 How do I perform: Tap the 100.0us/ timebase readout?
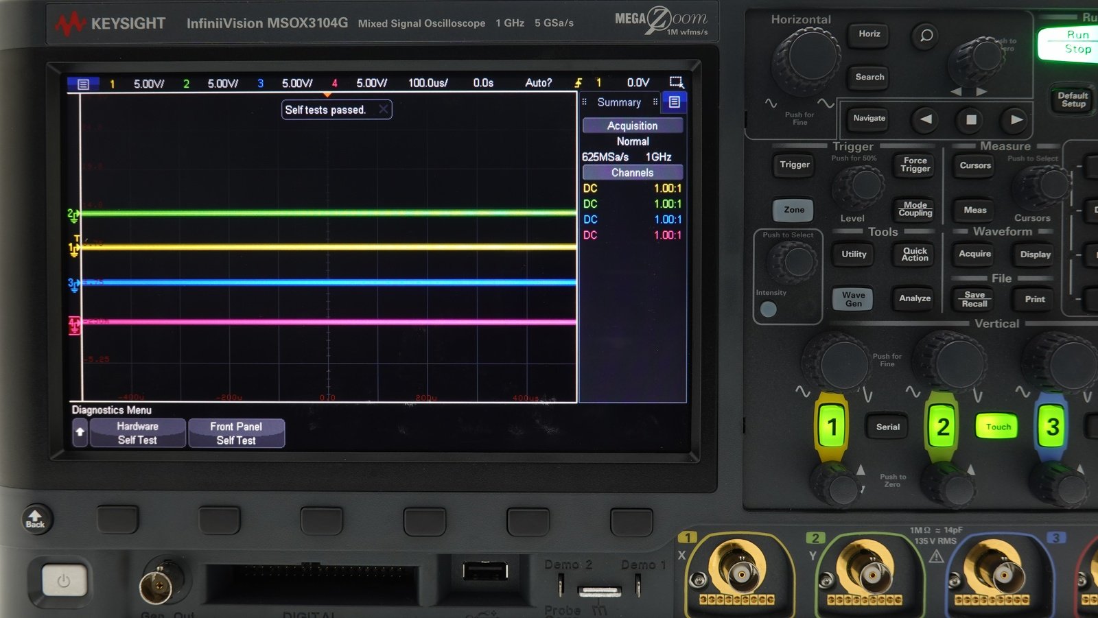[x=428, y=83]
